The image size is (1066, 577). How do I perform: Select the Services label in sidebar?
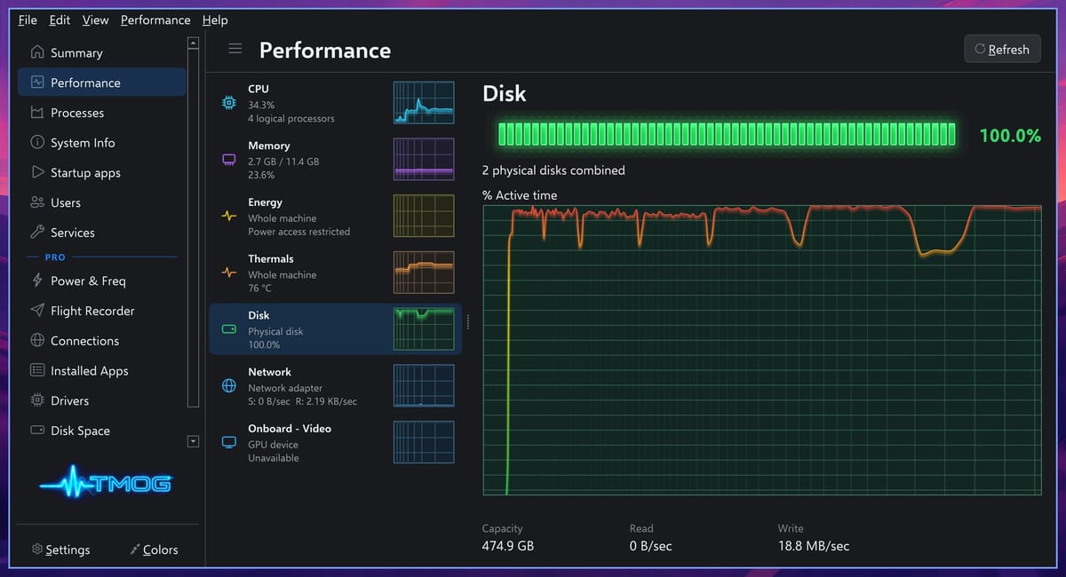point(73,233)
